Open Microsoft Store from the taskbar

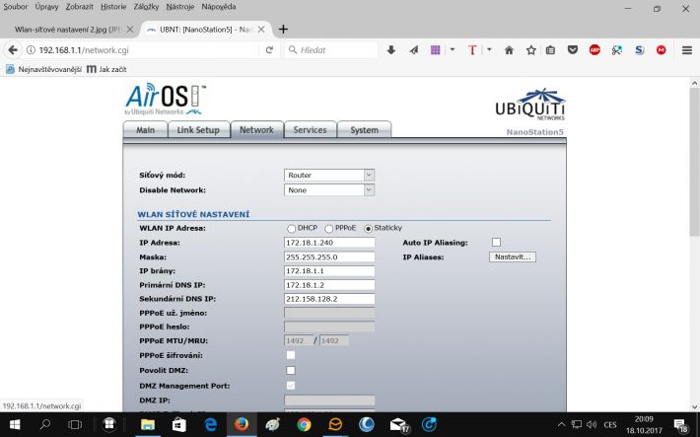179,424
